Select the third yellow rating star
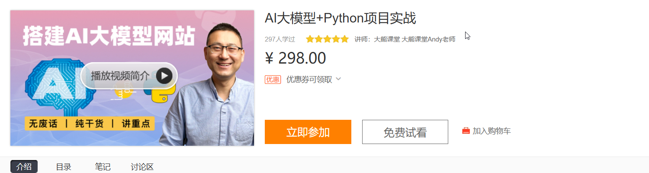The width and height of the screenshot is (649, 173). point(327,39)
